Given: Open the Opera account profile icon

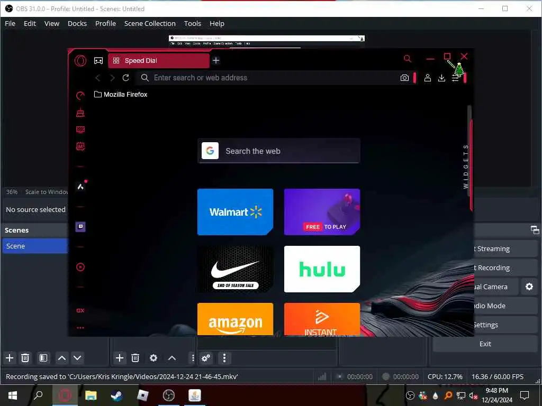Looking at the screenshot, I should 428,78.
